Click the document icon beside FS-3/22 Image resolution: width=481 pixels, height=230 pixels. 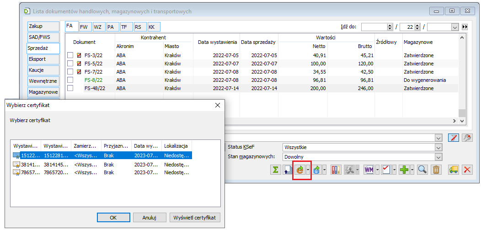pos(79,55)
